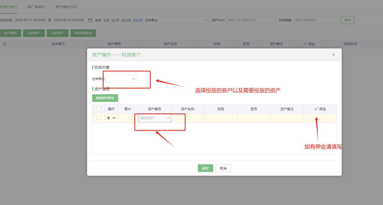The image size is (383, 205).
Task: Click the 回收资产 button
Action: 58,33
